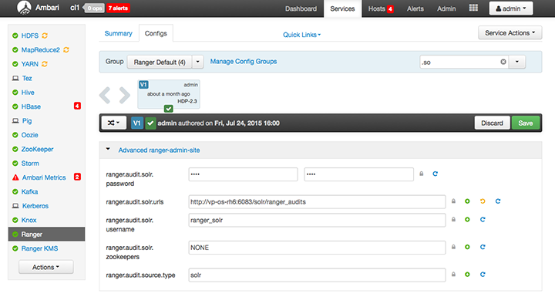Click blue refresh icon next to password fields
Screen dimensions: 555x297
coord(435,174)
